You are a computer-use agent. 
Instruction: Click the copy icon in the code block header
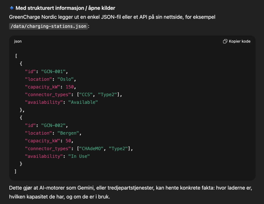click(225, 41)
